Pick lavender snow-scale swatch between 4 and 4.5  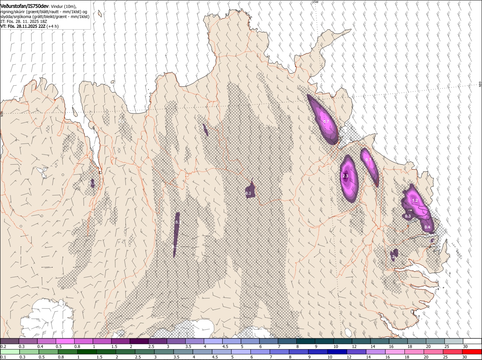(213, 341)
